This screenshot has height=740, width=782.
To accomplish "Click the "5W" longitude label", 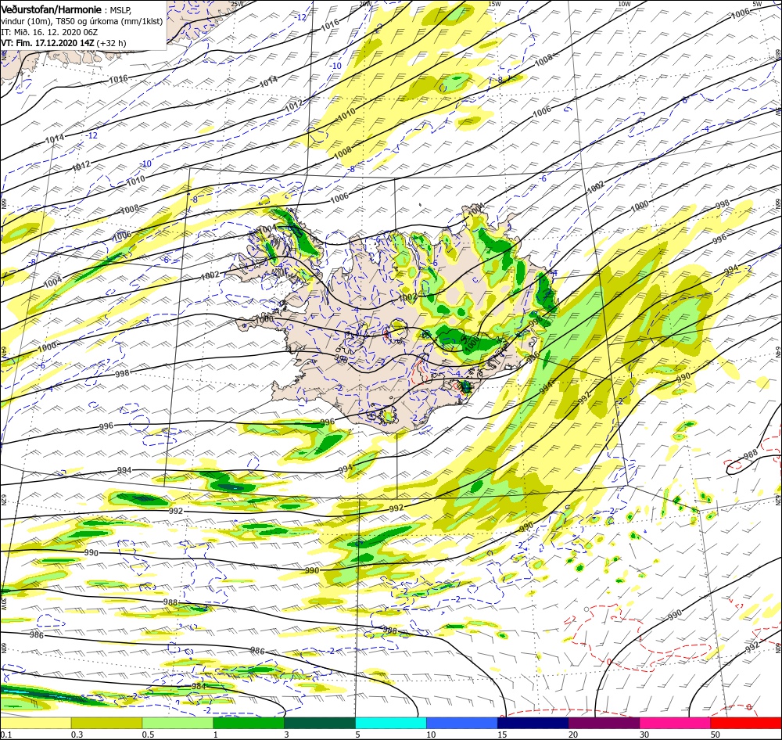I will click(x=757, y=3).
